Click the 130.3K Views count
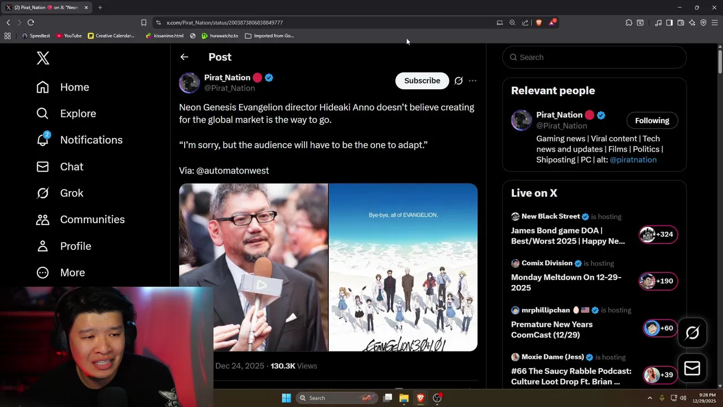Screen dimensions: 723x407 pyautogui.click(x=294, y=366)
